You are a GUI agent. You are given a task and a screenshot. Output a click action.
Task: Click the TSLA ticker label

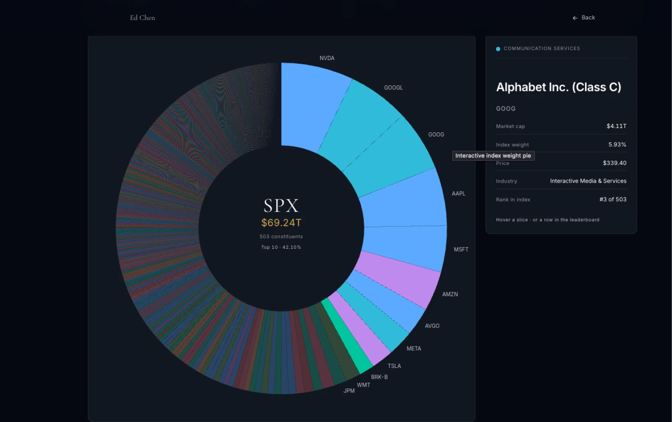[x=394, y=366]
